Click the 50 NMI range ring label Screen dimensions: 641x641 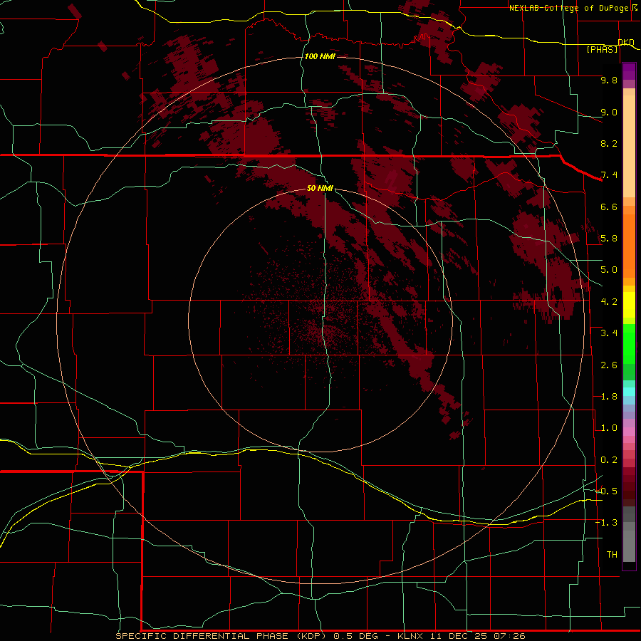click(x=320, y=188)
